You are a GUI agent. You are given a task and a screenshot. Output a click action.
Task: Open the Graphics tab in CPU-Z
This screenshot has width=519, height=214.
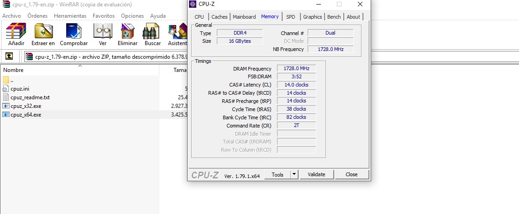tap(312, 17)
